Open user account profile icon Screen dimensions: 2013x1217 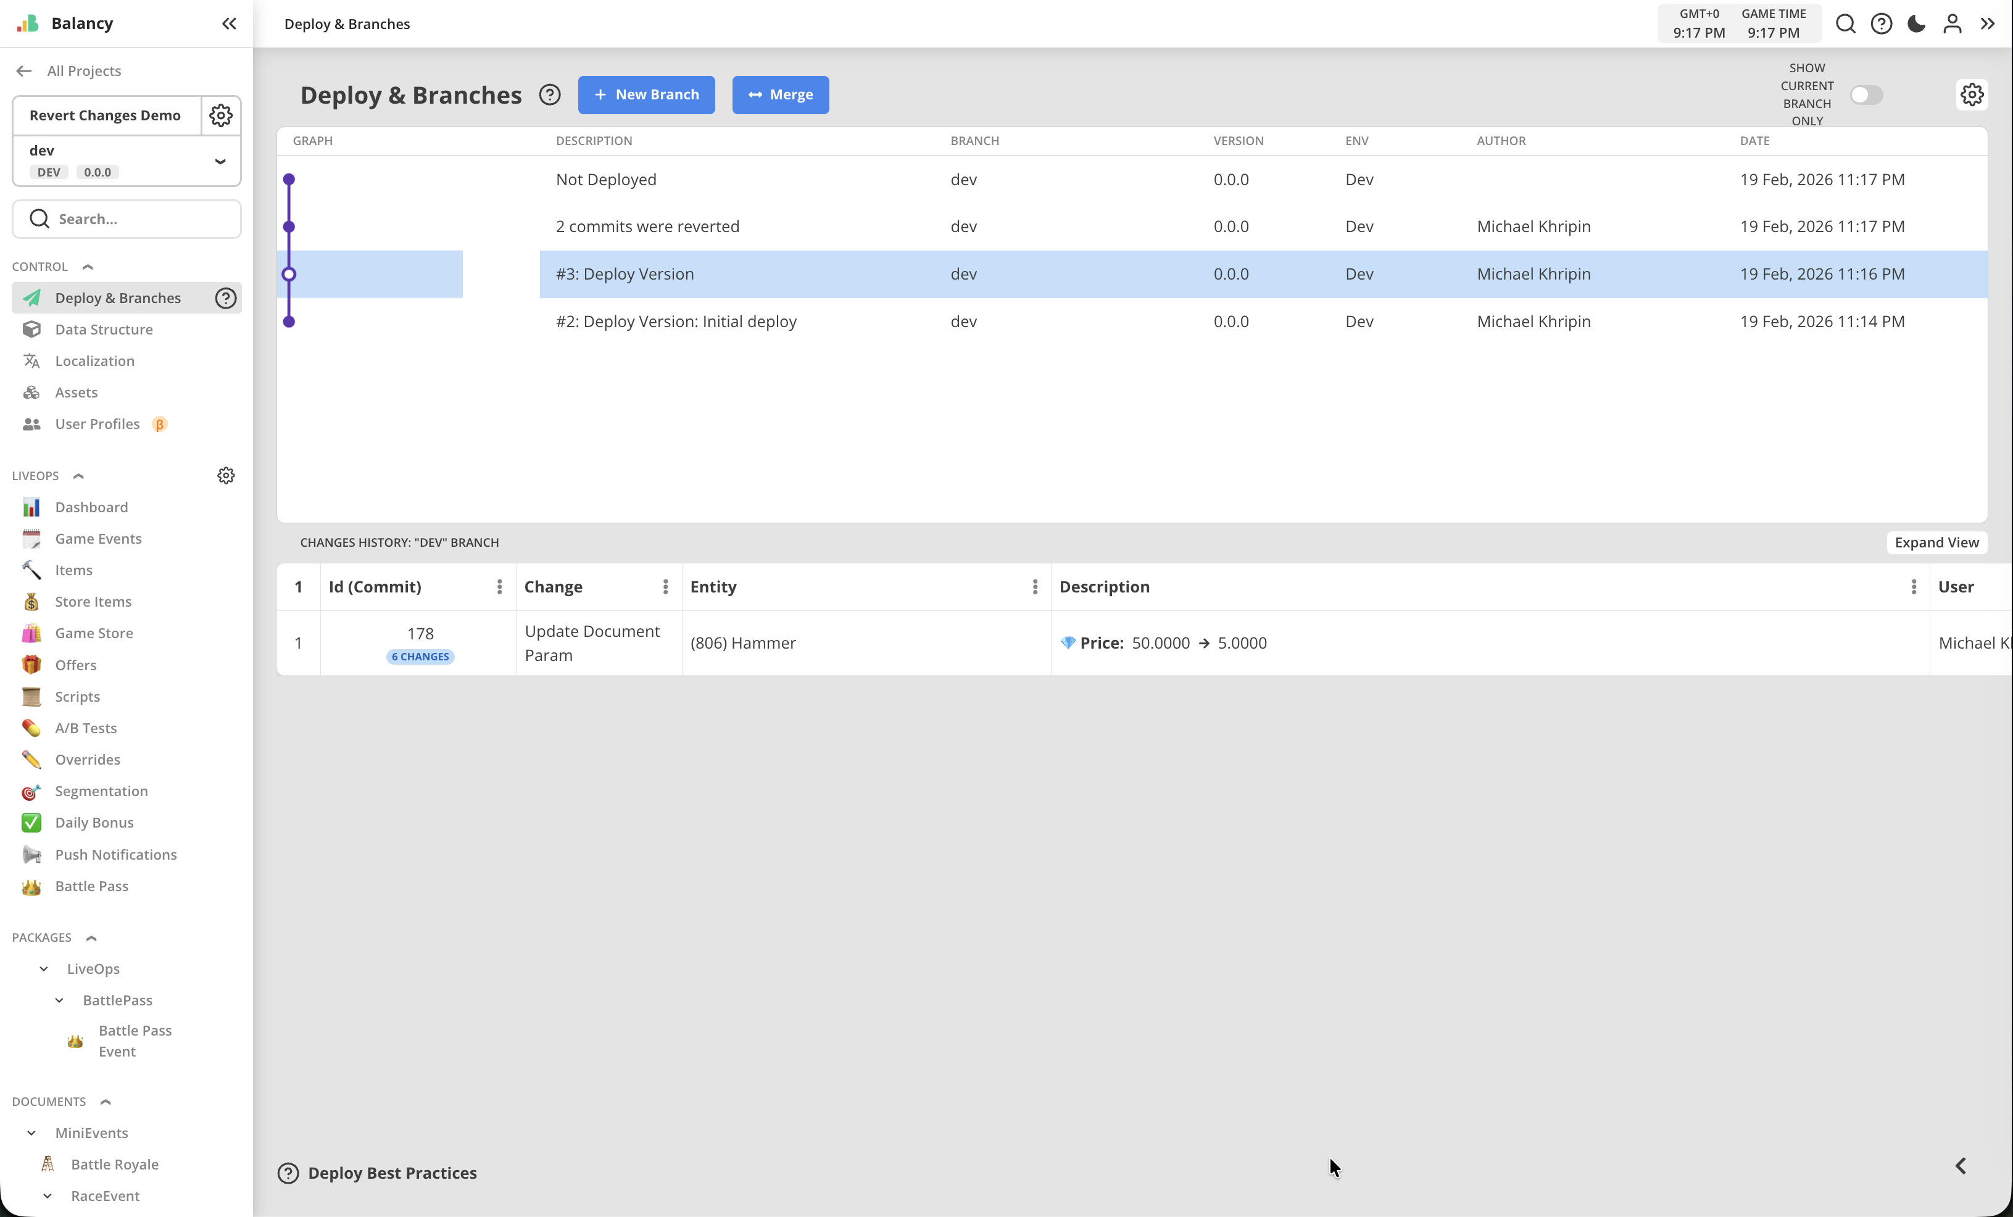[1952, 23]
